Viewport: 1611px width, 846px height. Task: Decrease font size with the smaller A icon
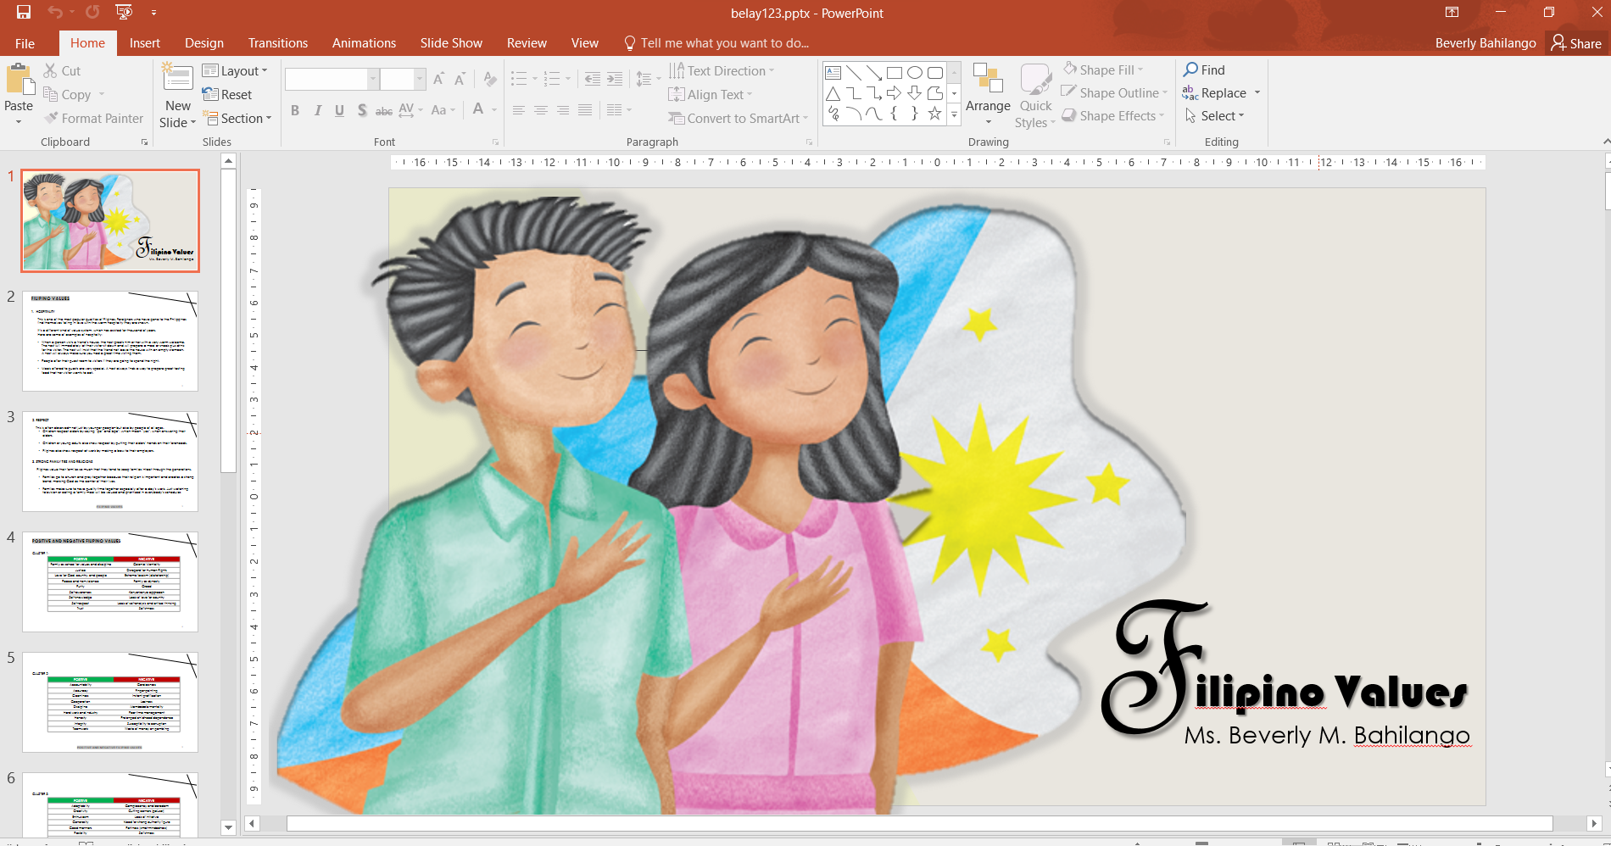[x=460, y=80]
